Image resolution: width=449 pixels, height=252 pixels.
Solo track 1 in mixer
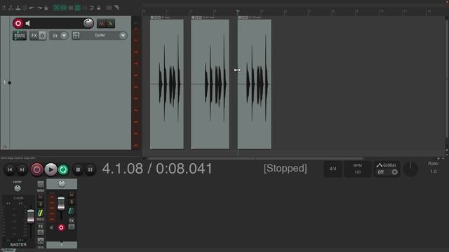[72, 202]
